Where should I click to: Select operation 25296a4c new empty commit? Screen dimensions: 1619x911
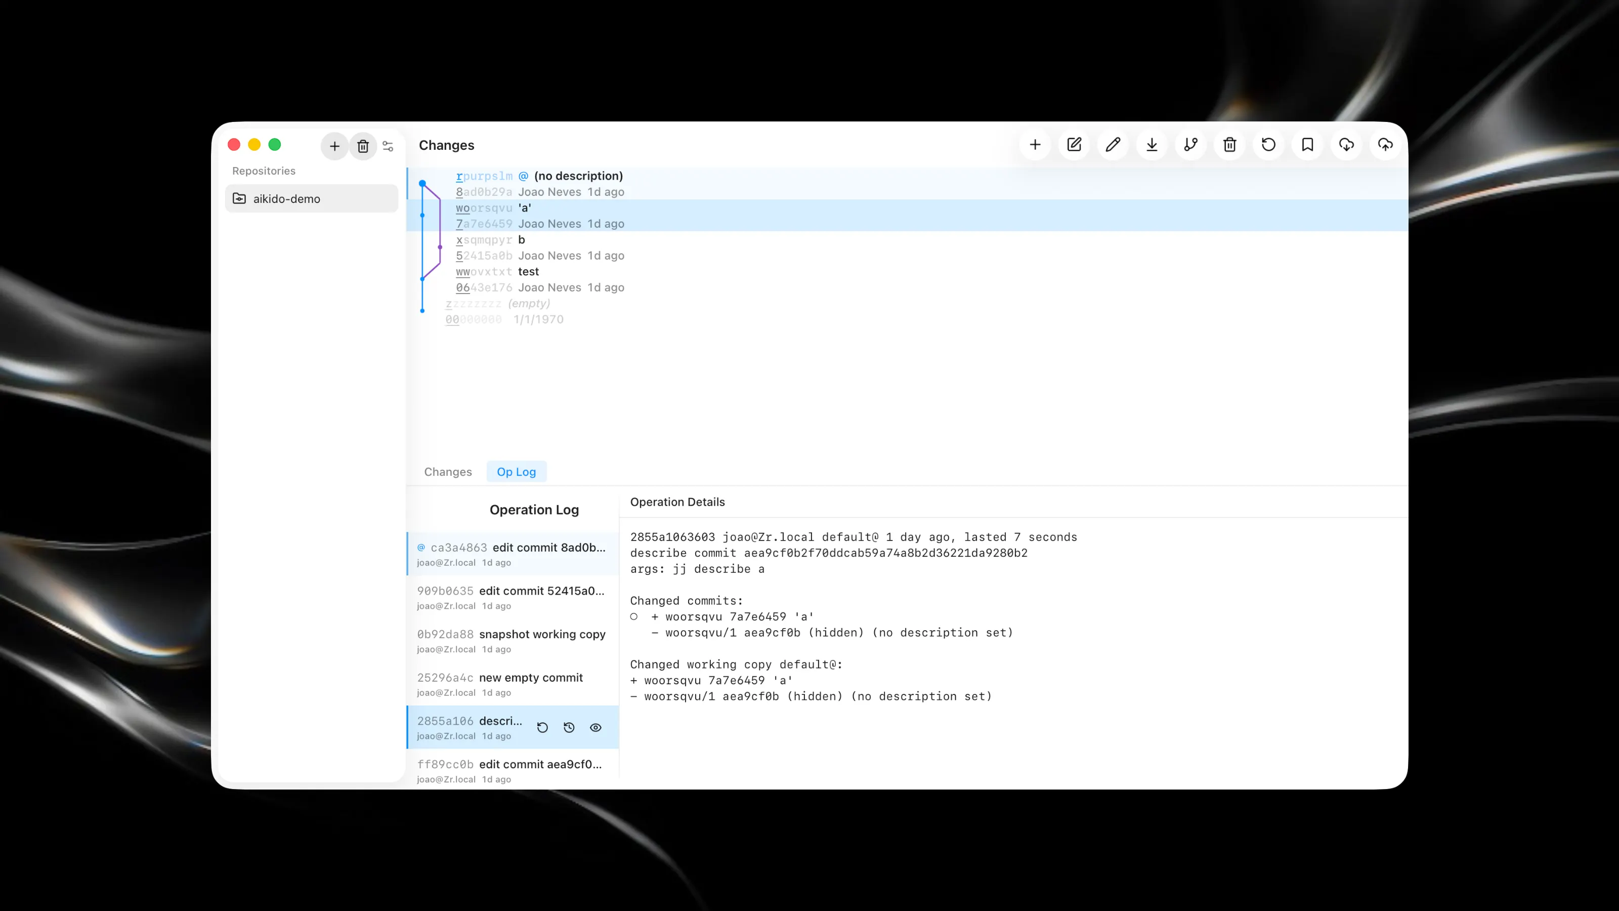pos(513,684)
